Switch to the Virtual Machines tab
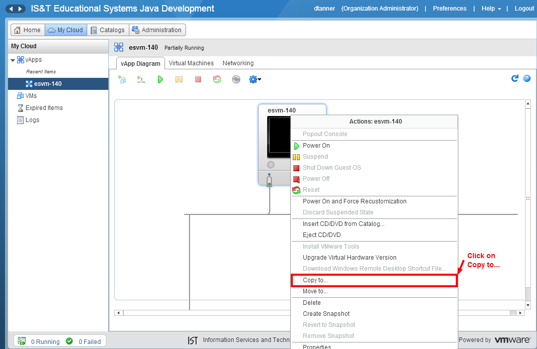The height and width of the screenshot is (349, 537). pyautogui.click(x=191, y=63)
